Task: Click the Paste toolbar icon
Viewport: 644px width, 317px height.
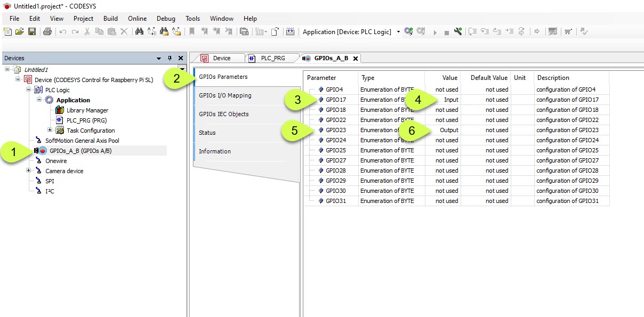Action: point(111,32)
